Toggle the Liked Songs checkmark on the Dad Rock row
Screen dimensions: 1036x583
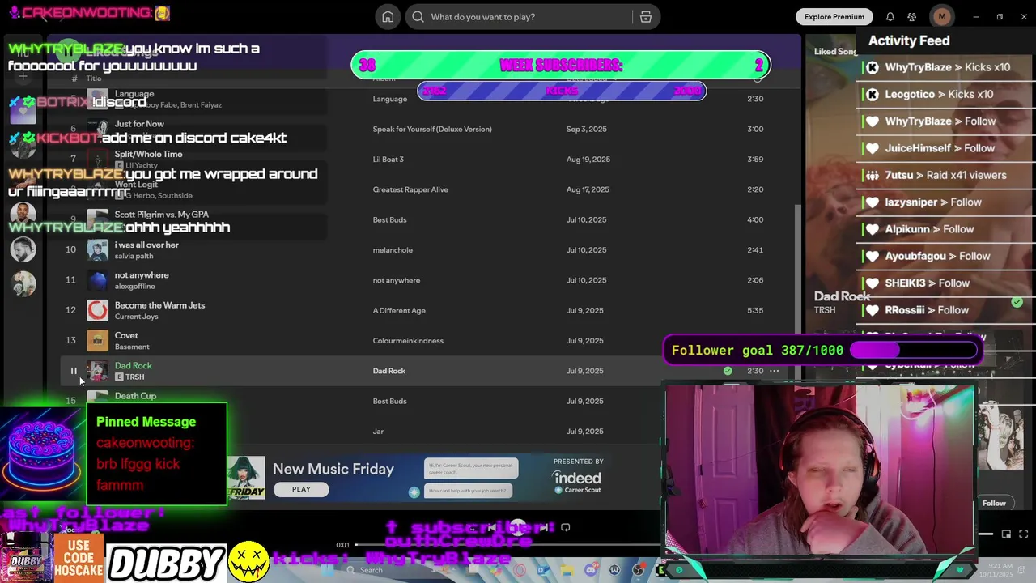728,371
